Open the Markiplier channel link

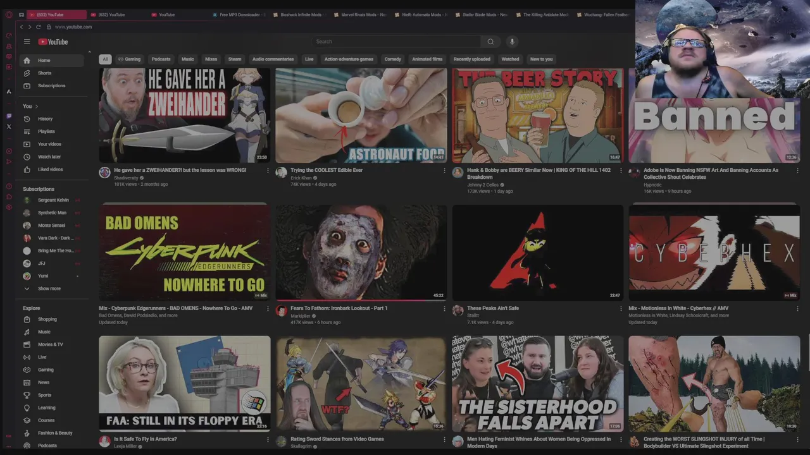(301, 316)
